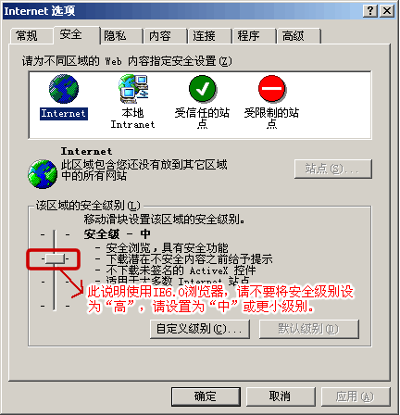Image resolution: width=400 pixels, height=415 pixels.
Task: Click the 站点 button
Action: point(333,169)
